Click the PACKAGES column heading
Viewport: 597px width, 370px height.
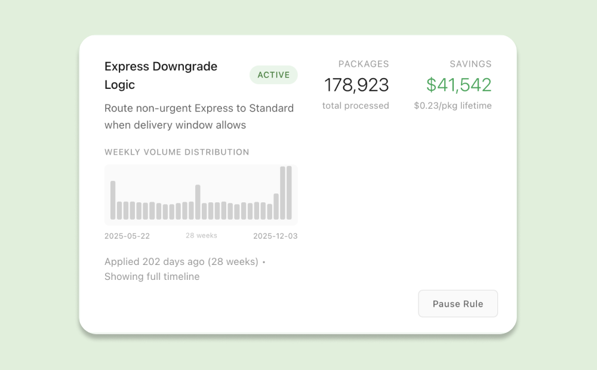pos(364,64)
